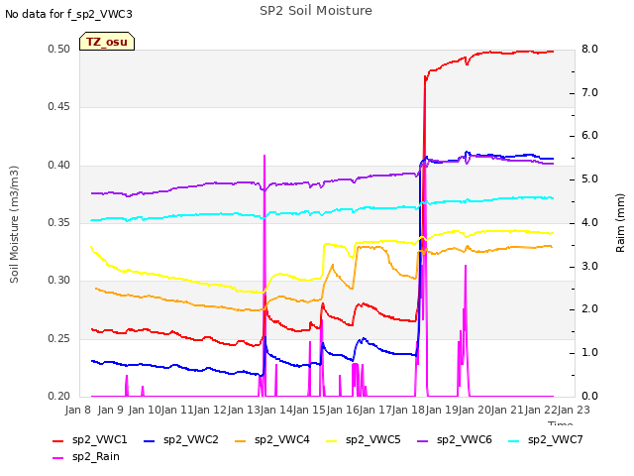Click the Raim (mm) right axis label
Viewport: 634px width, 476px height.
tap(620, 223)
